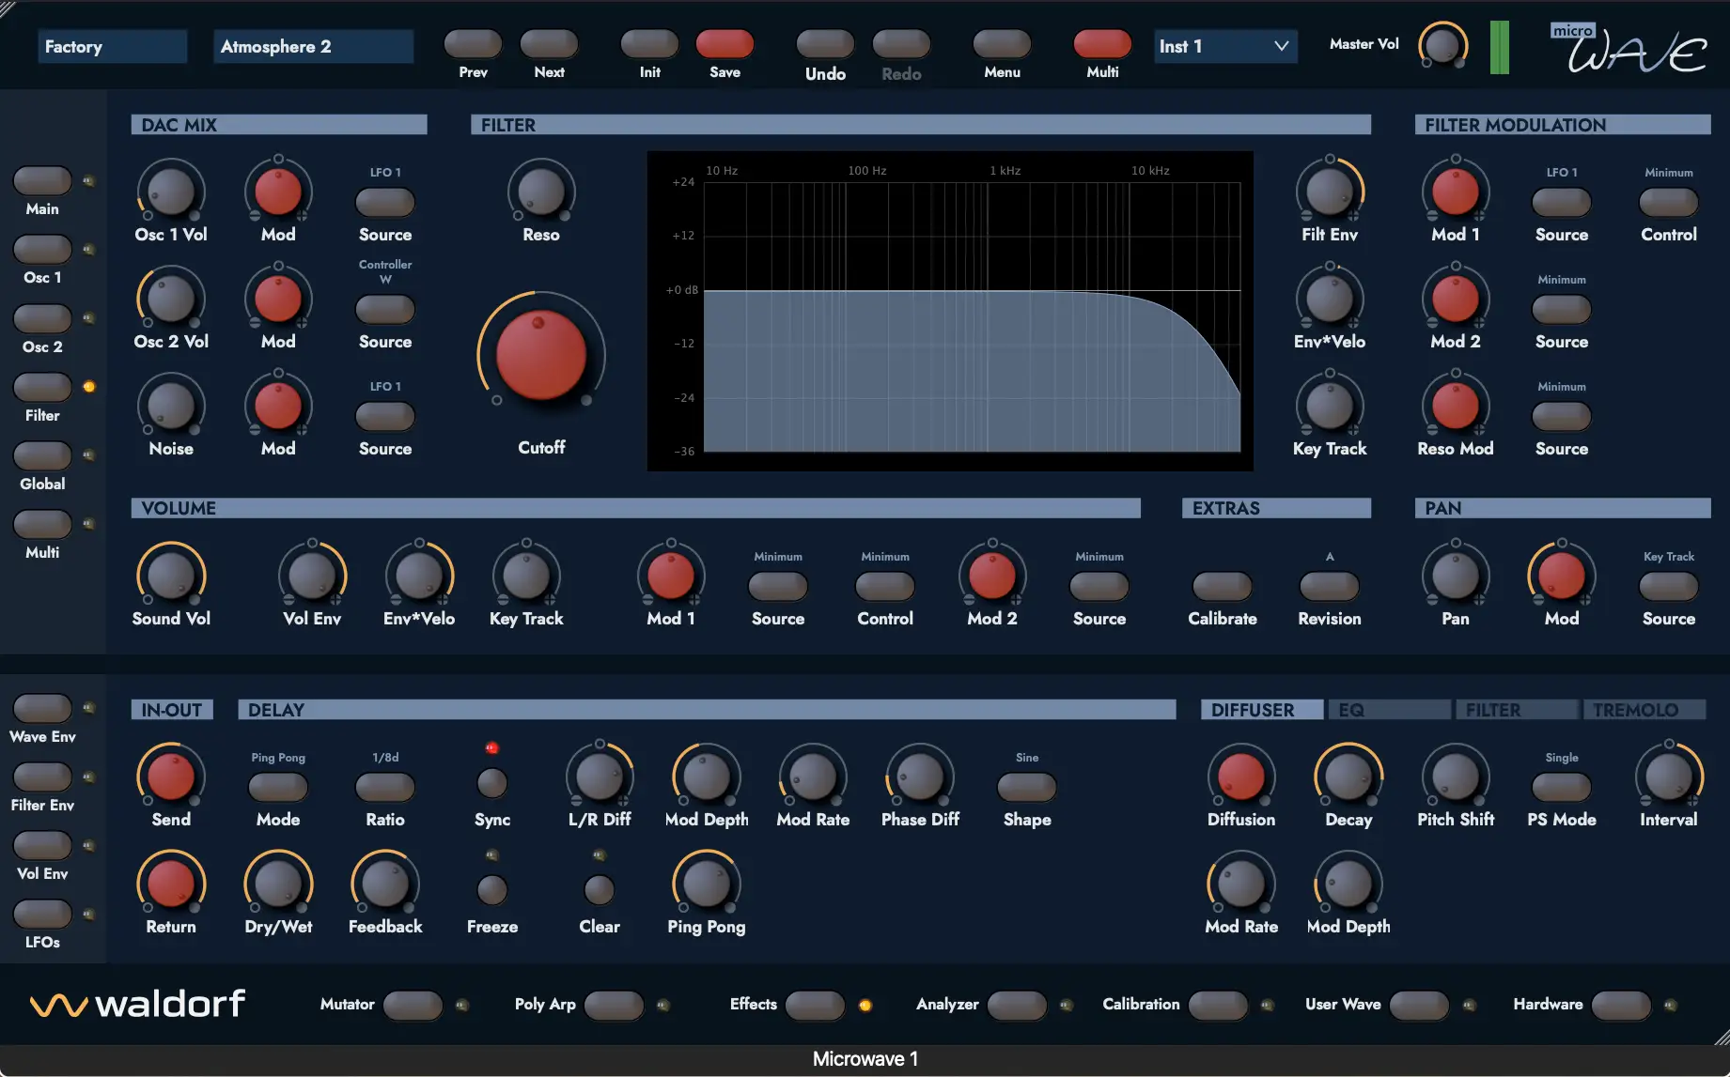This screenshot has width=1730, height=1077.
Task: Click the Osc 1 Vol knob
Action: tap(171, 192)
